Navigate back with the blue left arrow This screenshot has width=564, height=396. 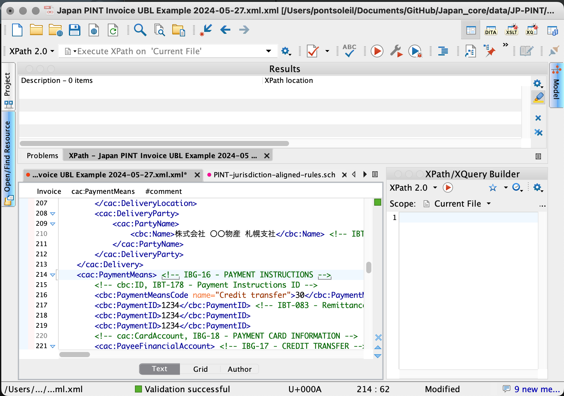point(225,30)
